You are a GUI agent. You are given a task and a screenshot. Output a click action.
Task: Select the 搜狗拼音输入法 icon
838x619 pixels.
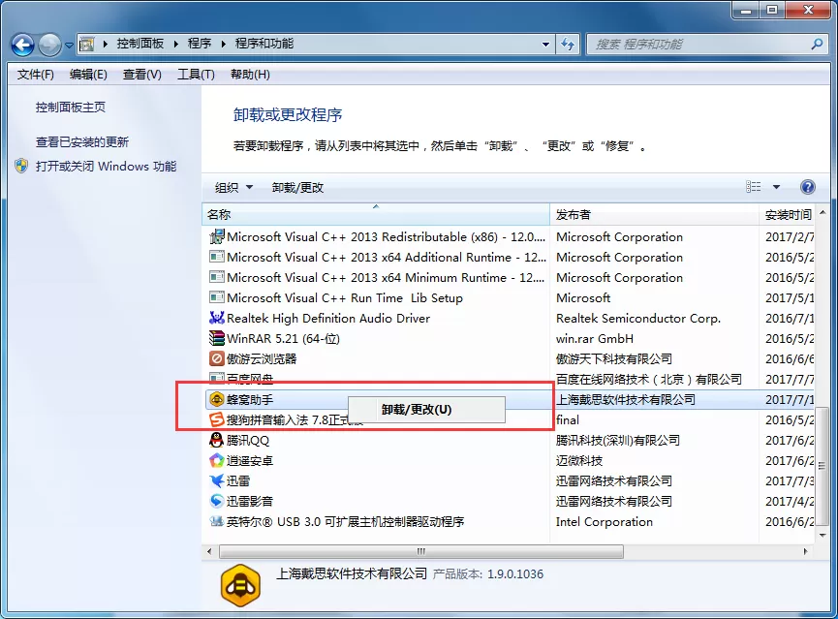pyautogui.click(x=216, y=419)
